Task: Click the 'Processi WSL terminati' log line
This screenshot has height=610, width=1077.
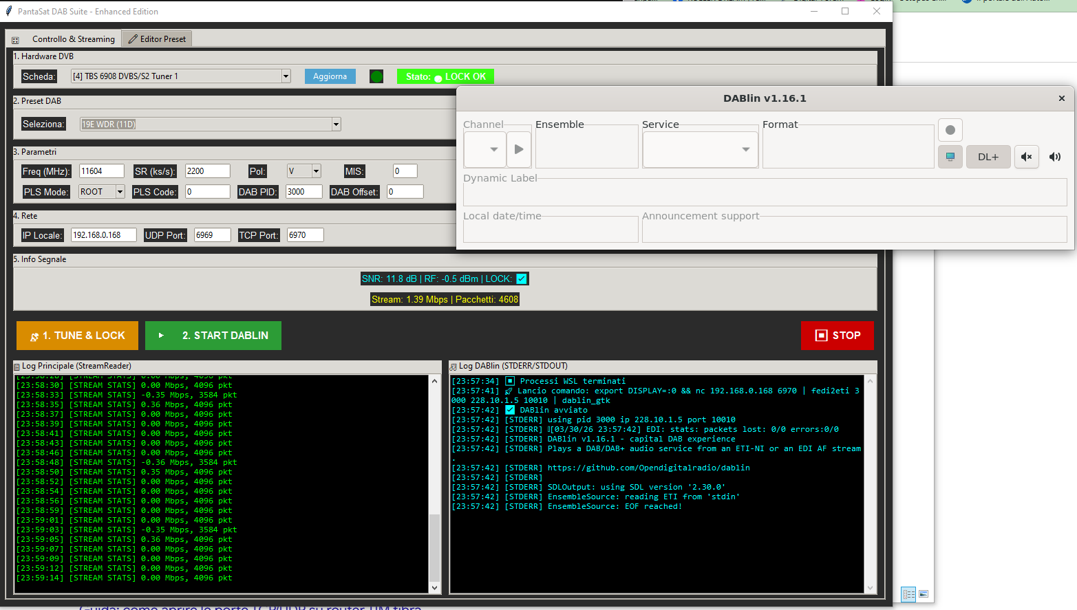Action: [539, 381]
